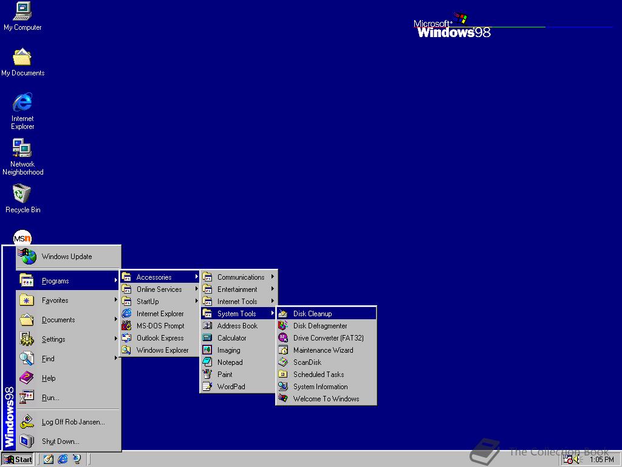Click the Outlook Express icon in Programs

pyautogui.click(x=126, y=337)
